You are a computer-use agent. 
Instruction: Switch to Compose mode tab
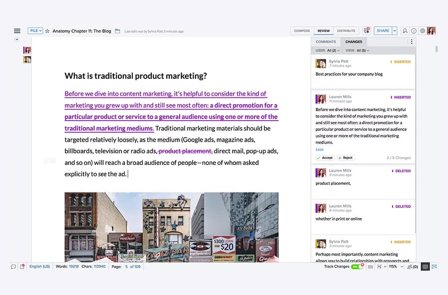click(x=302, y=31)
